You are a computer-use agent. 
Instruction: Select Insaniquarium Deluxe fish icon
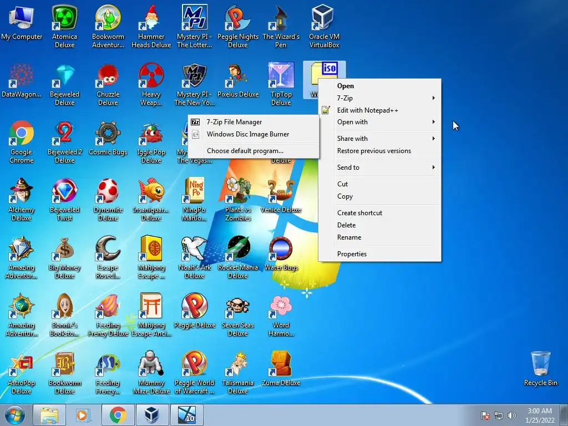151,199
